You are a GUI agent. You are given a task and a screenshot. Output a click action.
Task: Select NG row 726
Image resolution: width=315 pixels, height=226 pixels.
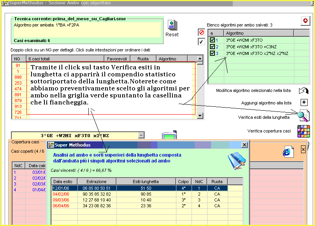[18, 112]
